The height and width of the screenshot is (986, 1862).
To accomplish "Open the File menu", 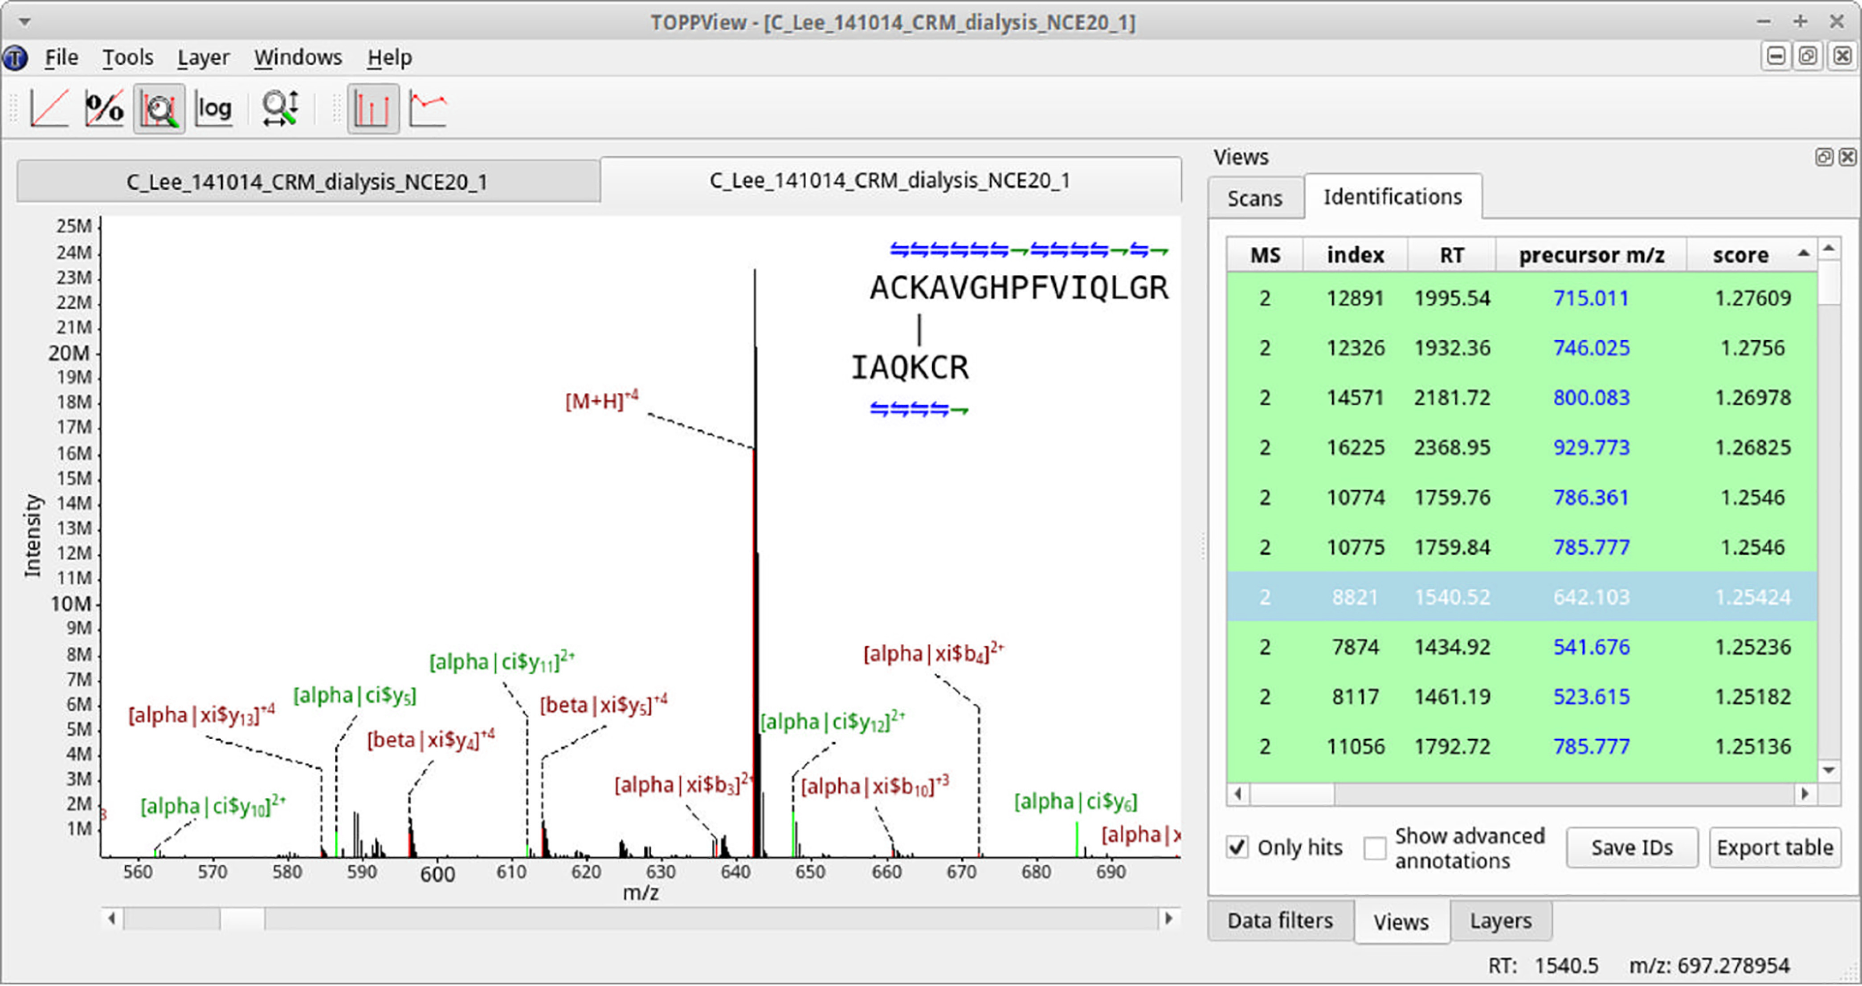I will click(61, 58).
